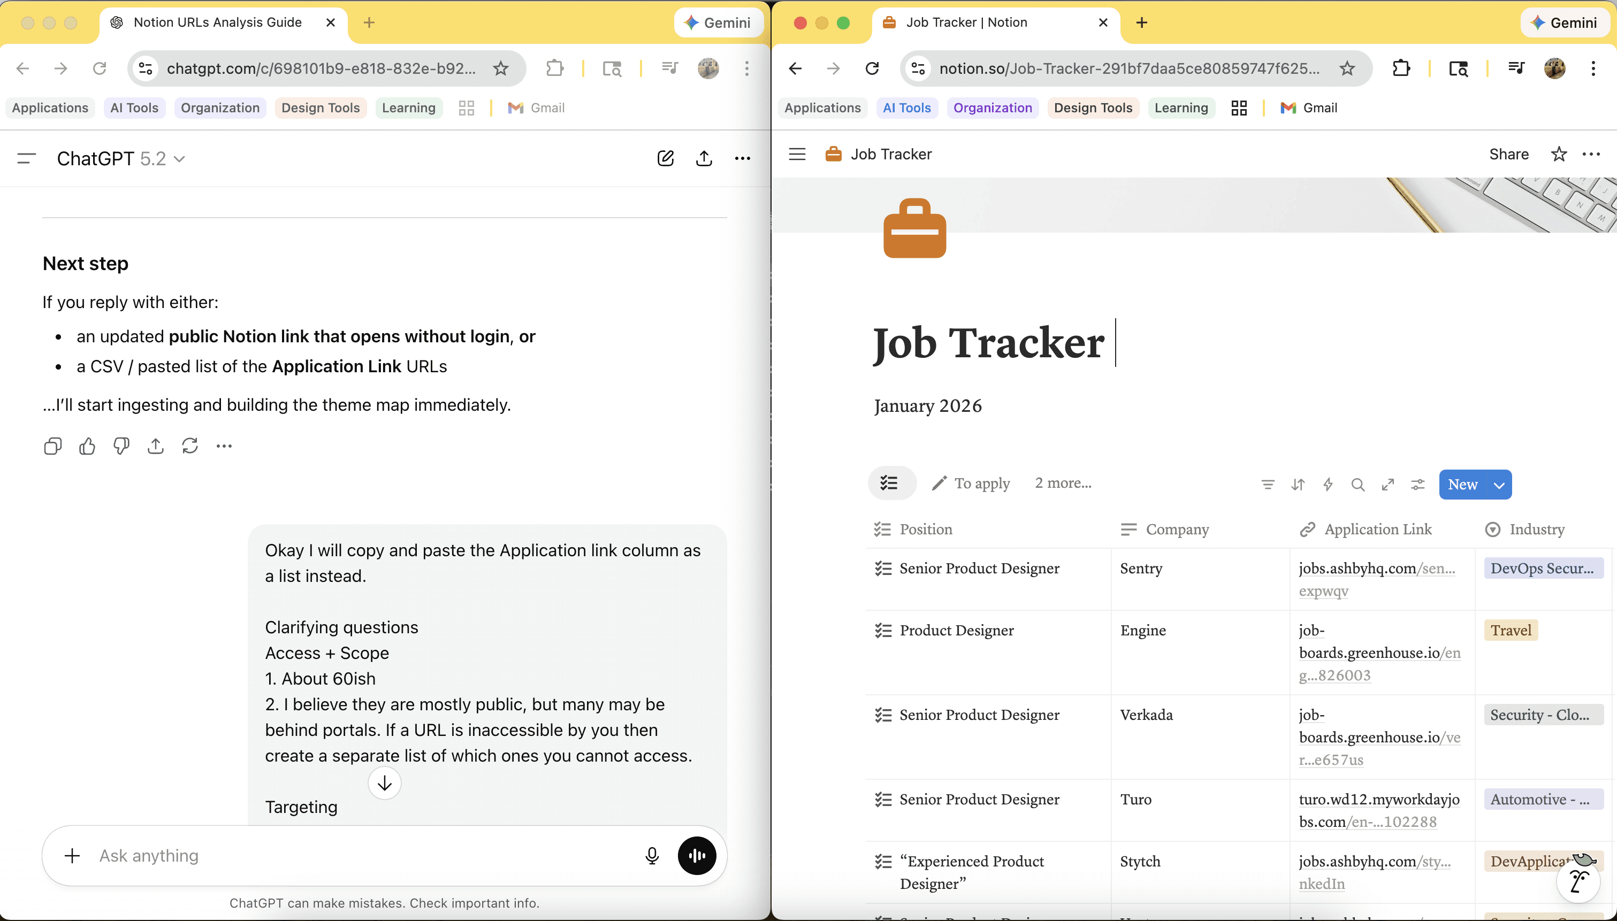Click the thumbs down feedback icon
The width and height of the screenshot is (1617, 921).
click(x=121, y=447)
